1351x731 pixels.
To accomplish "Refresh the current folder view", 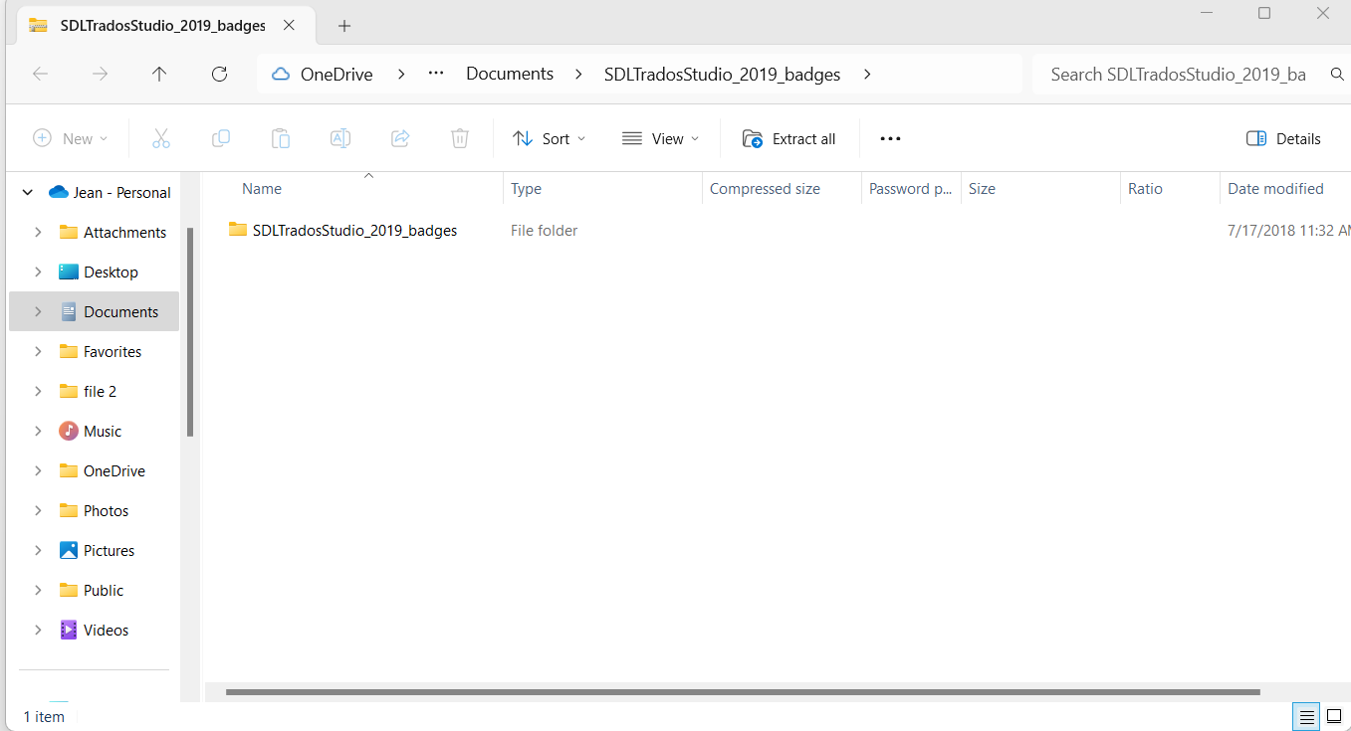I will 220,74.
